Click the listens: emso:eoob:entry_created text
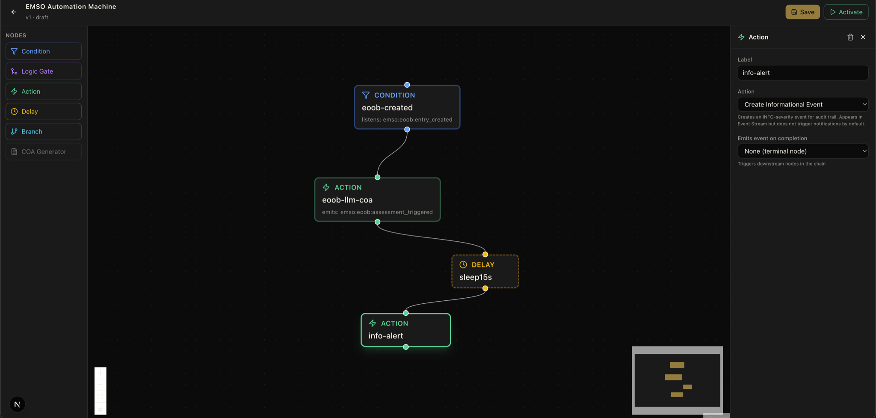 (407, 120)
